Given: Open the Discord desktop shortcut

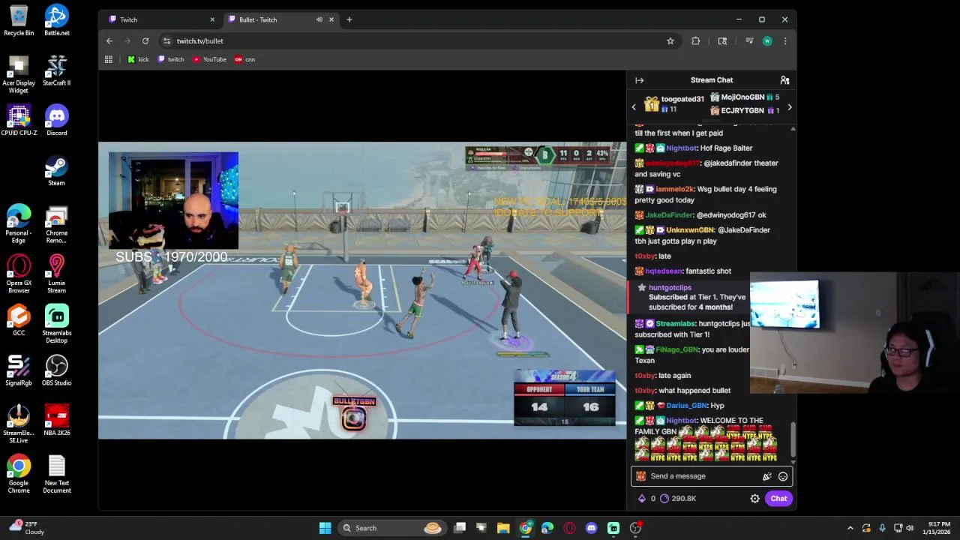Looking at the screenshot, I should (x=57, y=120).
